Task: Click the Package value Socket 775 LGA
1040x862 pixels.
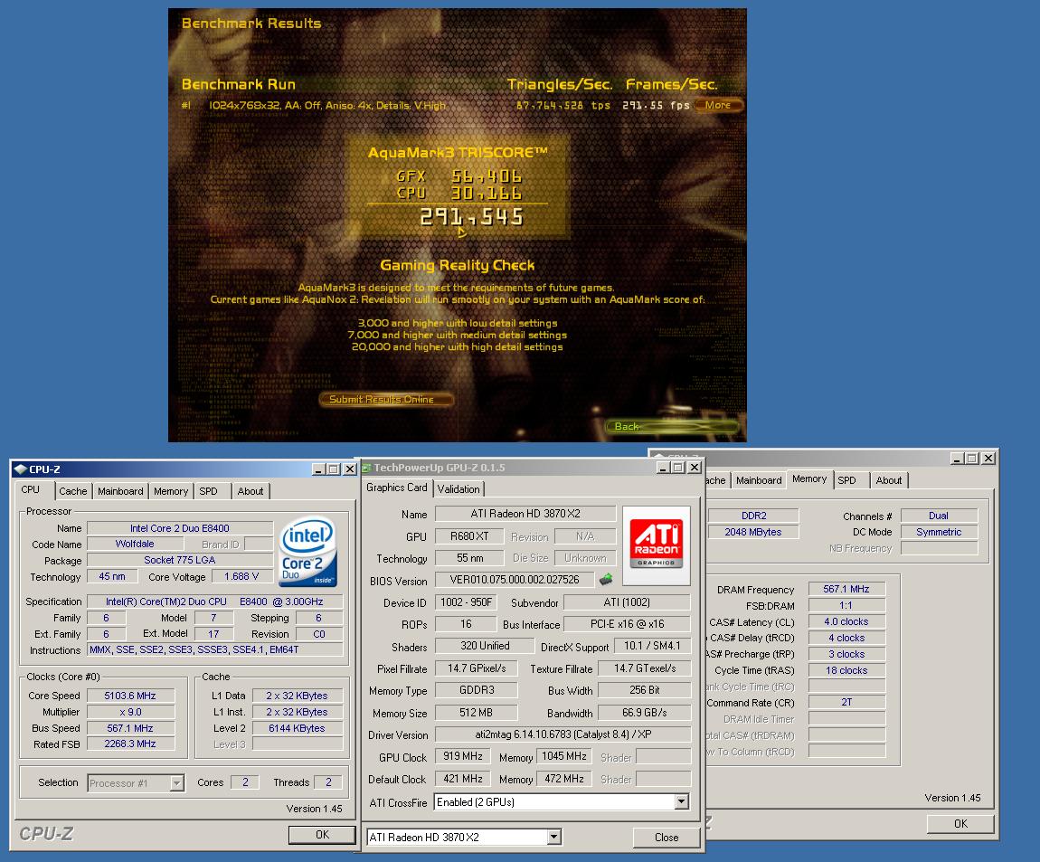Action: [x=180, y=560]
